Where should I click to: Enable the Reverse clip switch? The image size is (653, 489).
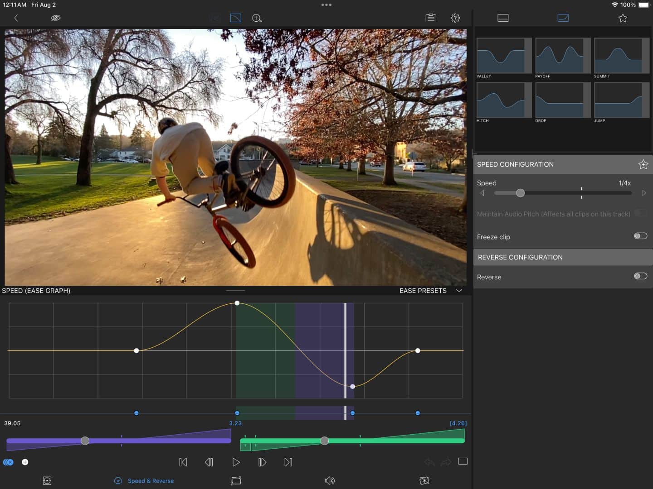(x=640, y=276)
